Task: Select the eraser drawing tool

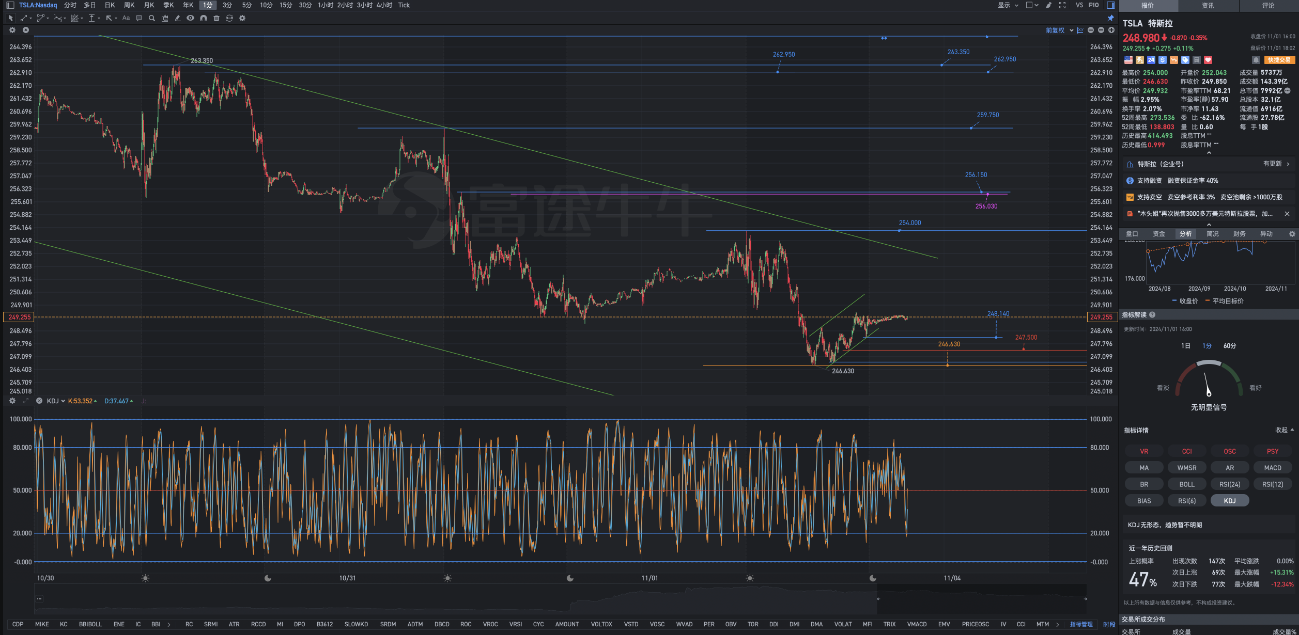Action: point(178,18)
